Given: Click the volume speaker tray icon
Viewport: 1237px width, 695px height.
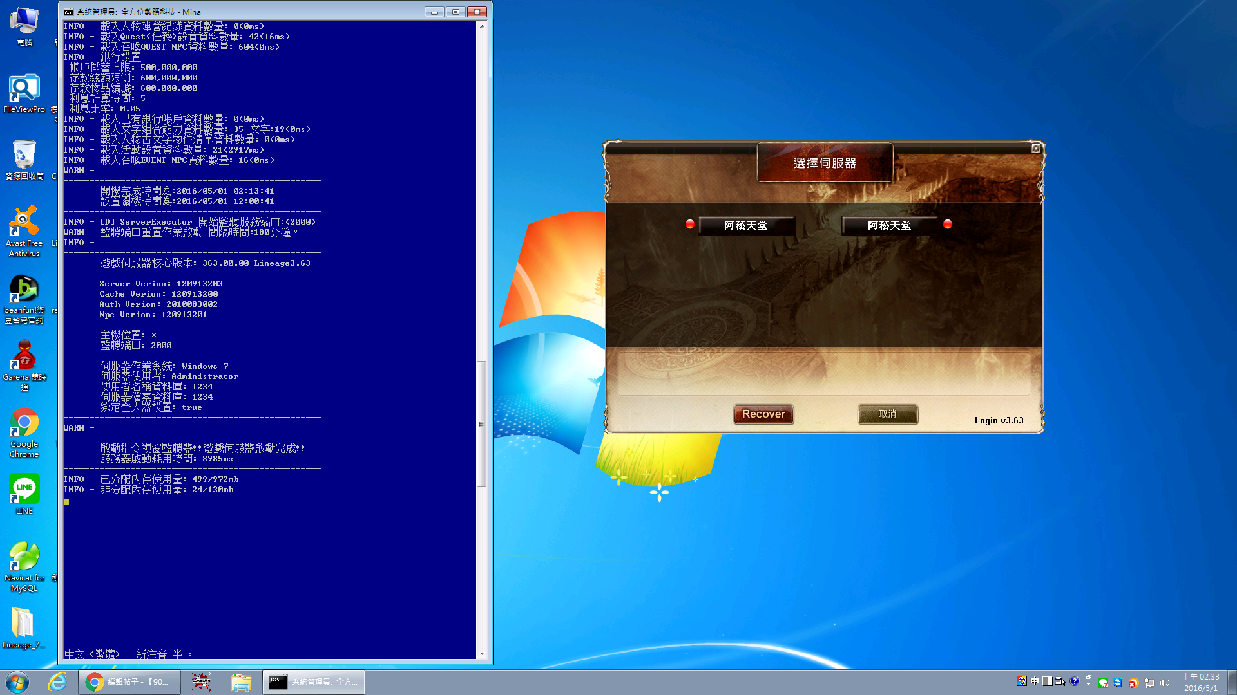Looking at the screenshot, I should click(1165, 683).
